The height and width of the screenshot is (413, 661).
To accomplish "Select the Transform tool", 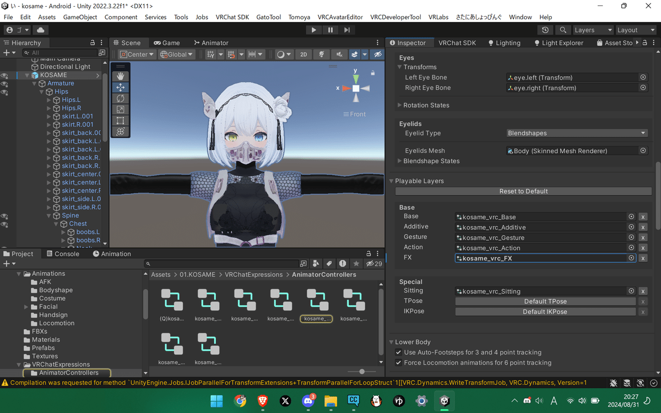I will 121,131.
